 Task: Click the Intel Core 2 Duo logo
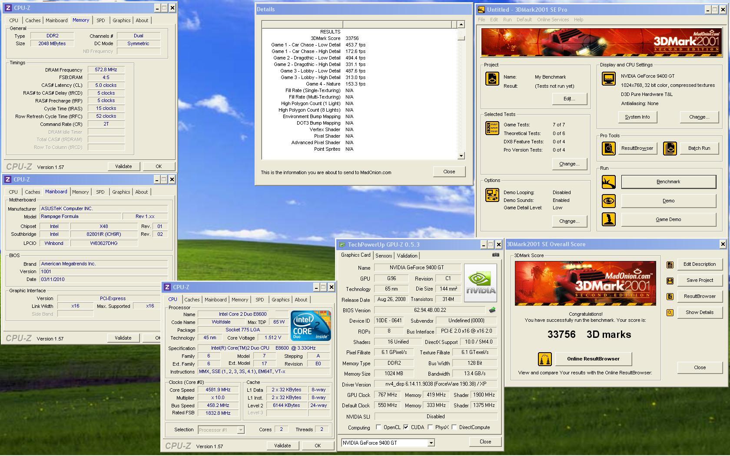[x=311, y=326]
